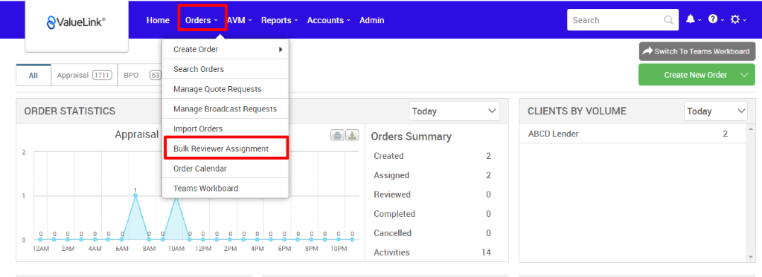Open Order Calendar from menu
This screenshot has height=277, width=762.
click(x=225, y=169)
